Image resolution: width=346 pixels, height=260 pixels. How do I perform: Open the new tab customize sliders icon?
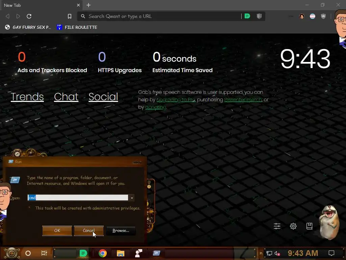277,226
